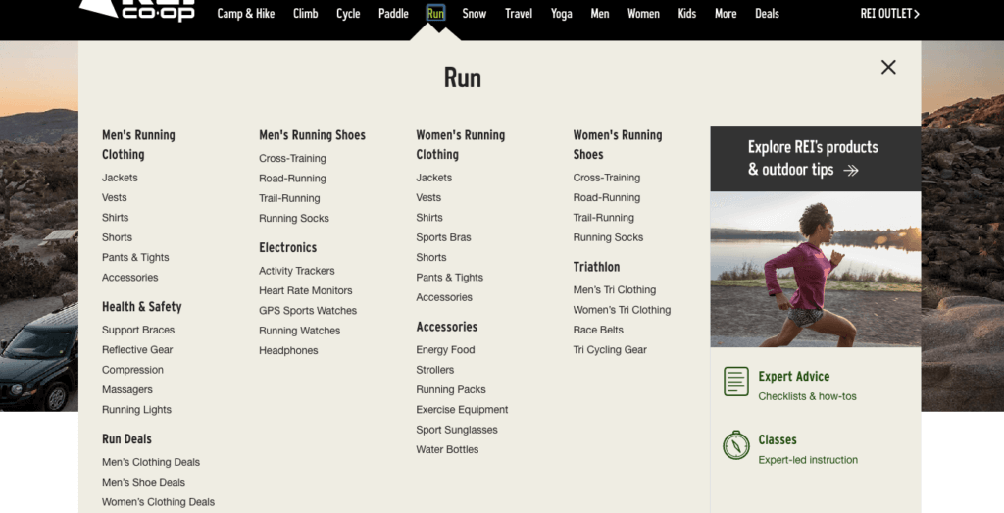The height and width of the screenshot is (513, 1004).
Task: Open Accessories under Women's Running Clothing
Action: point(444,296)
